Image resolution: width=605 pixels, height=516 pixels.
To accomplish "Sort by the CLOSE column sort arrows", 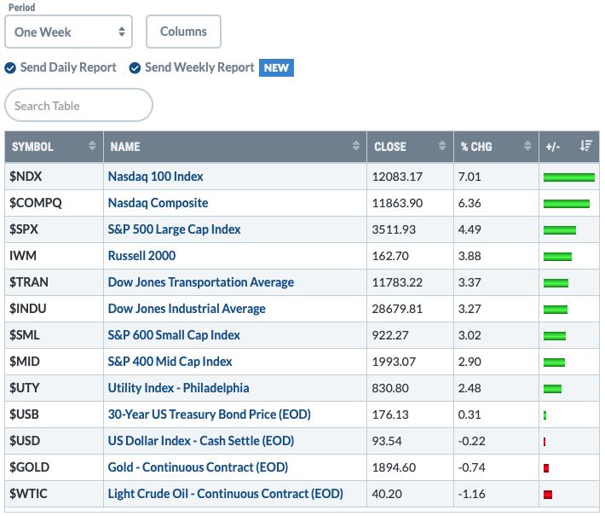I will [442, 146].
